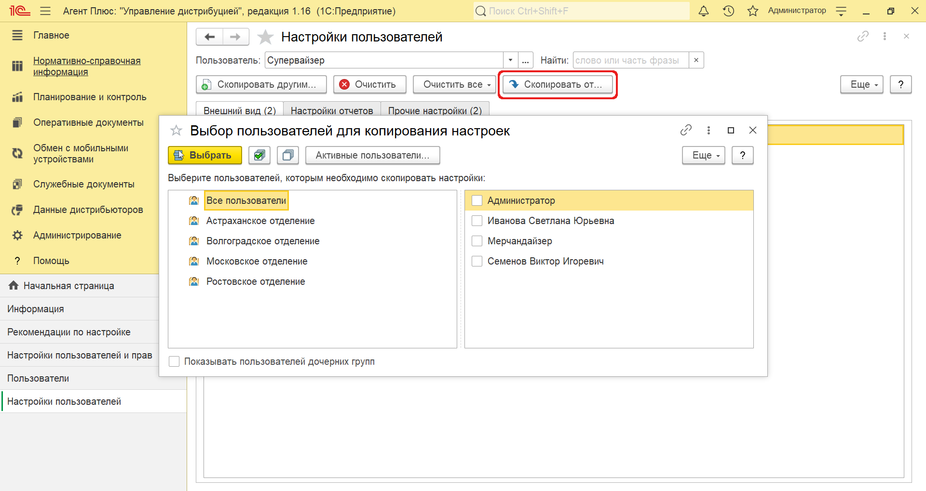Switch to Внешний вид (2) tab
926x491 pixels.
[x=240, y=110]
